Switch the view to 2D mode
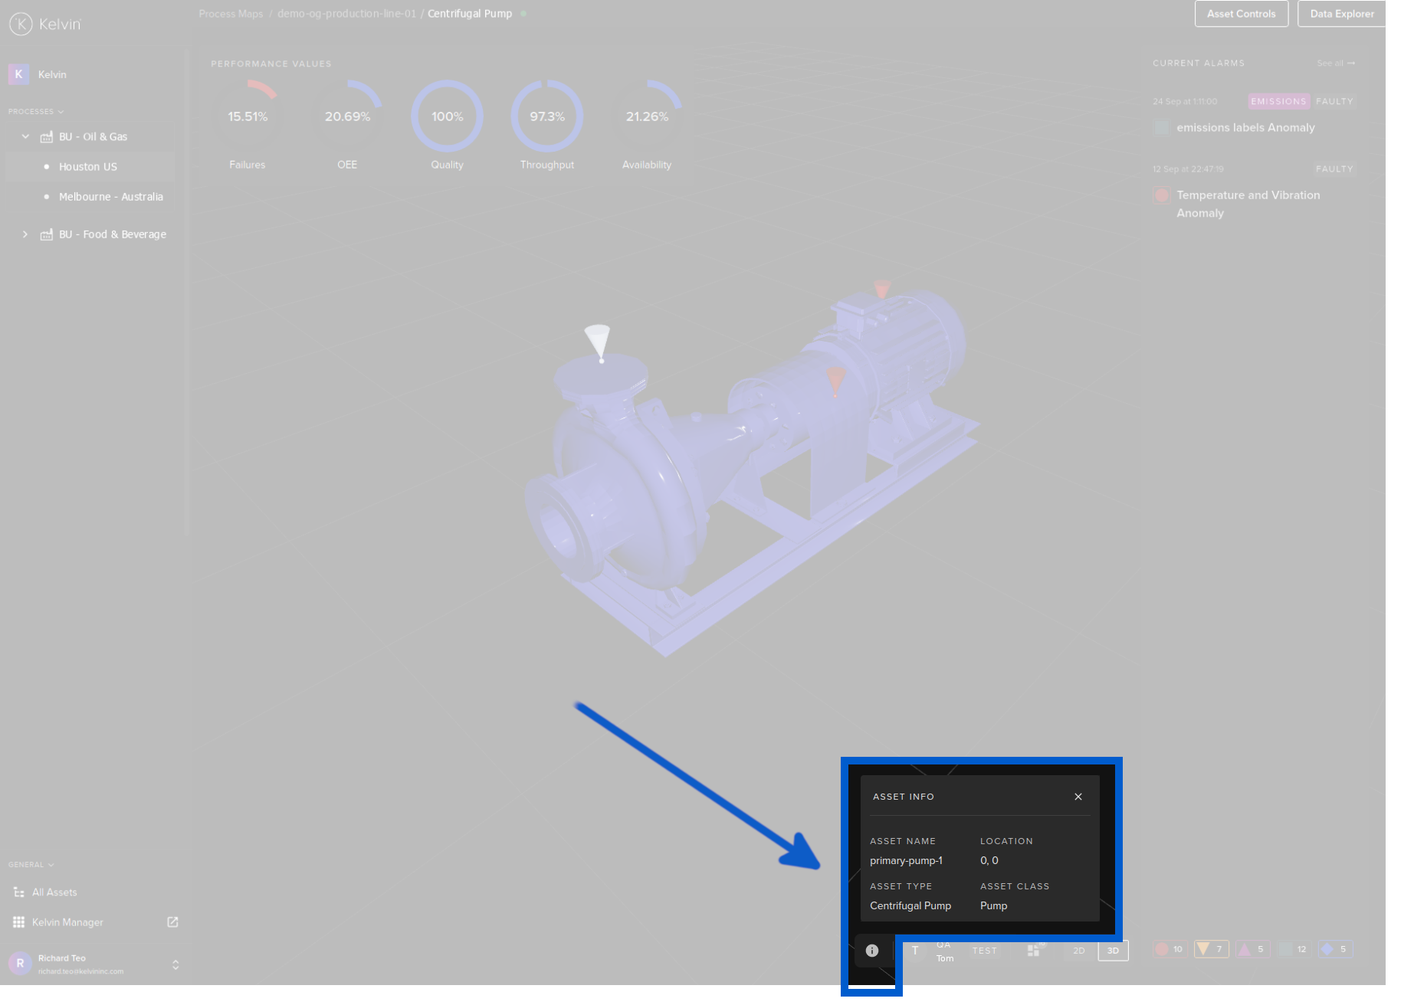The width and height of the screenshot is (1414, 1005). pos(1078,951)
